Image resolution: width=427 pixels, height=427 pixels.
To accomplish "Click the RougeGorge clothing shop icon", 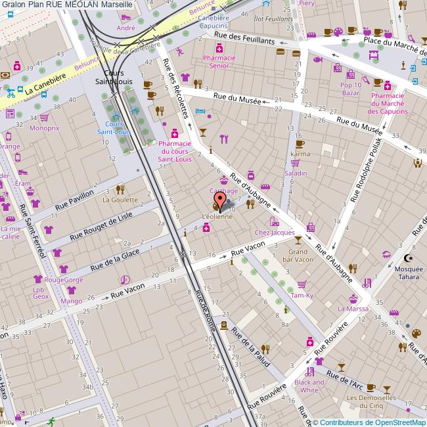I will point(64,269).
